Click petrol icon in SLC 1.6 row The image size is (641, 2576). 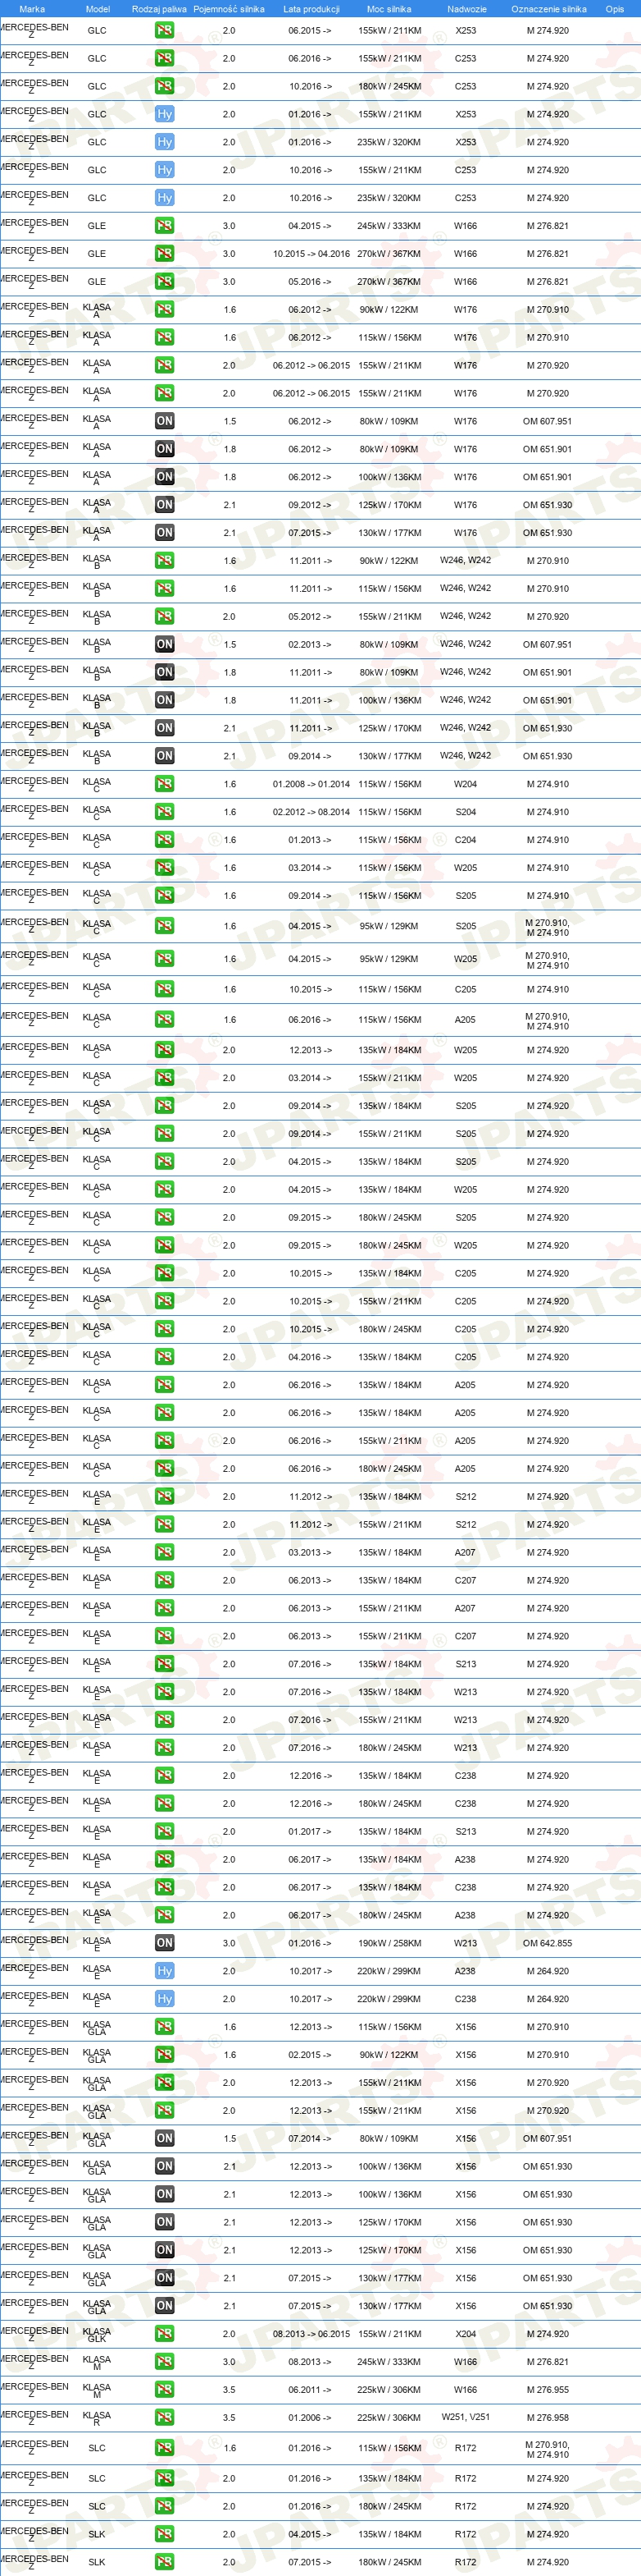pos(165,2448)
